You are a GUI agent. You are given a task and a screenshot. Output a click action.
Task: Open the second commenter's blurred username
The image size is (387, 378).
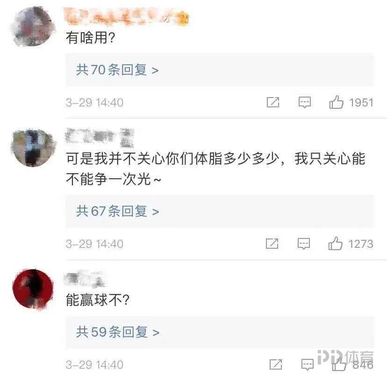(100, 137)
